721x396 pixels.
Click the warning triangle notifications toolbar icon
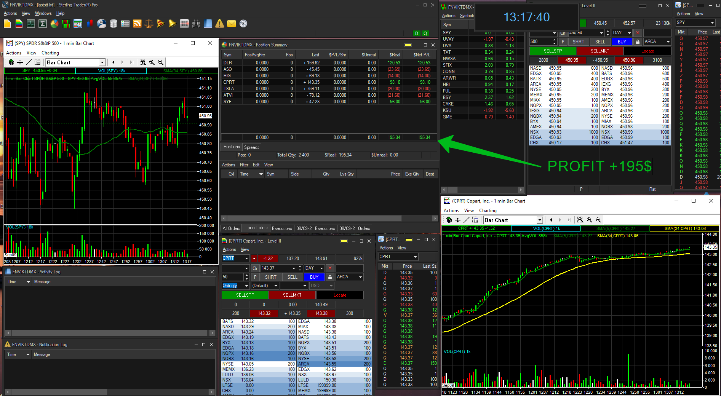click(220, 24)
